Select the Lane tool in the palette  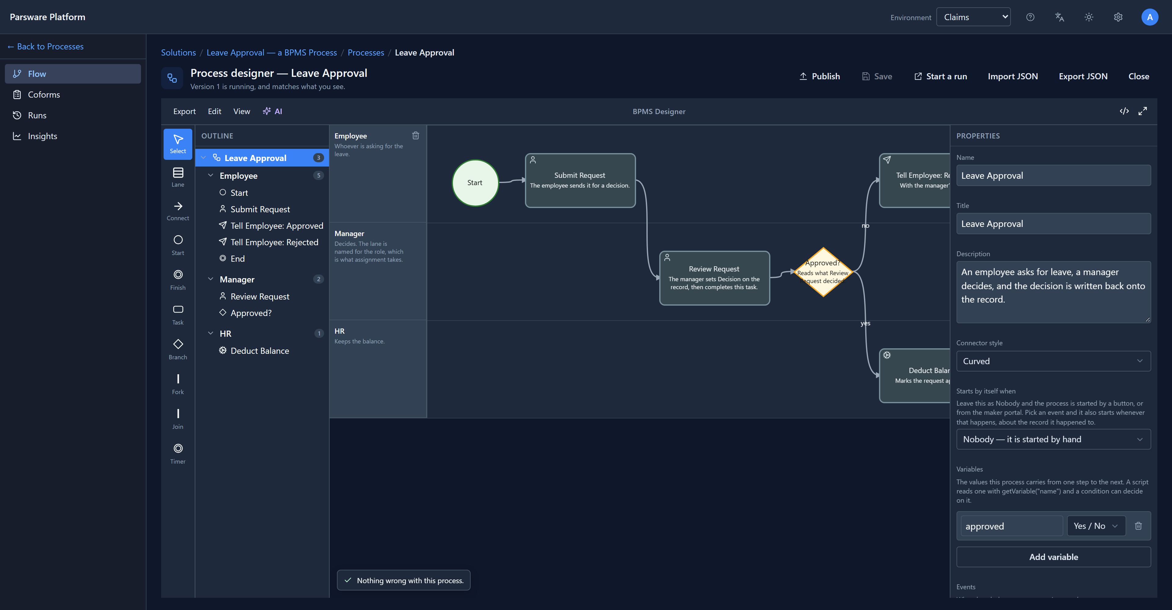click(177, 177)
